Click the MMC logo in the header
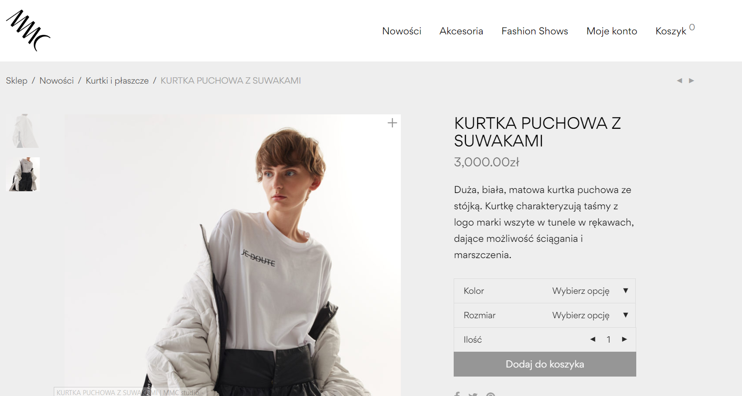The image size is (742, 396). tap(28, 30)
